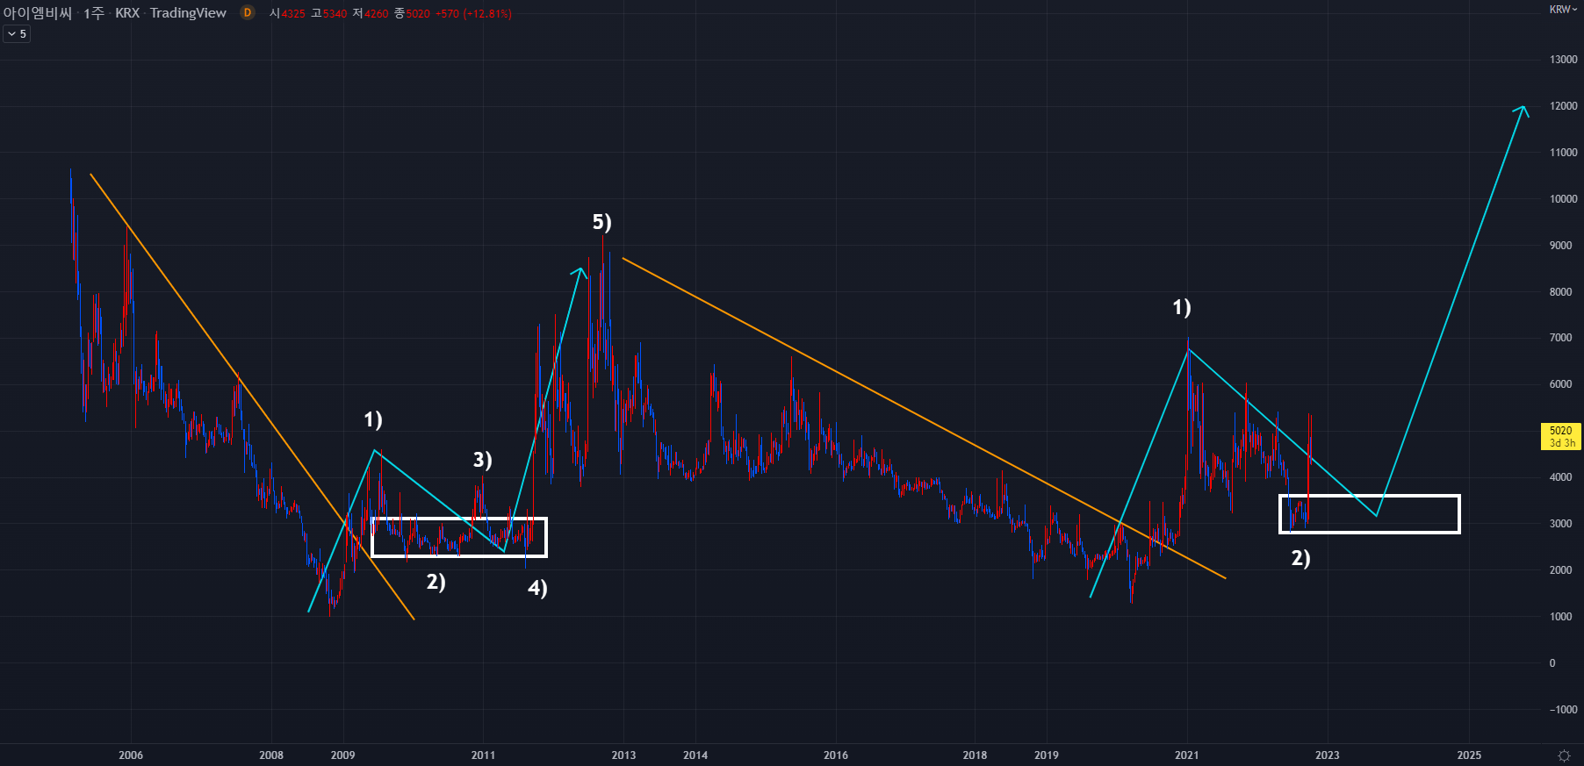Click the low value 저4260
1584x766 pixels.
[x=371, y=13]
